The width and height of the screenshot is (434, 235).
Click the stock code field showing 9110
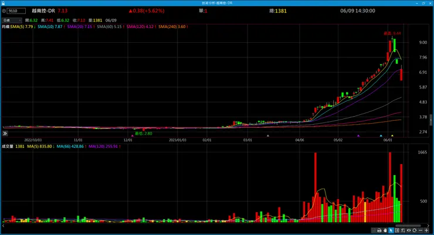pos(16,11)
